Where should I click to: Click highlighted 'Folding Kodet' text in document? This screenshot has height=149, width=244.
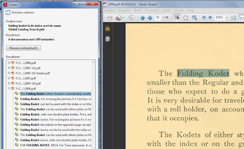(x=203, y=73)
